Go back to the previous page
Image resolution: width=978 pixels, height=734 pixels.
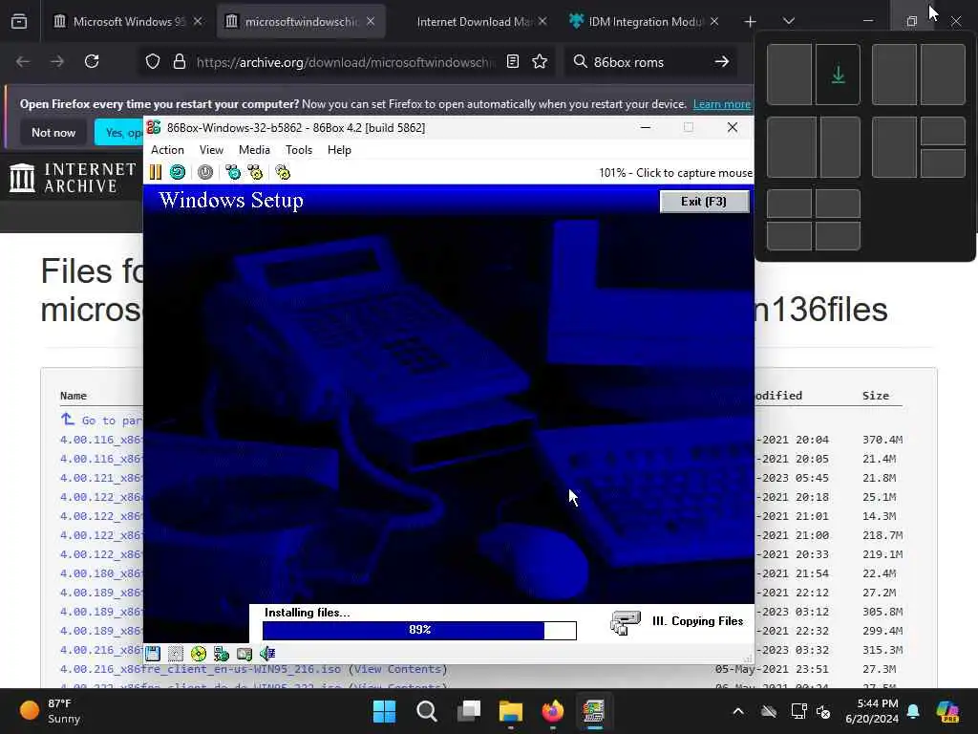coord(23,61)
